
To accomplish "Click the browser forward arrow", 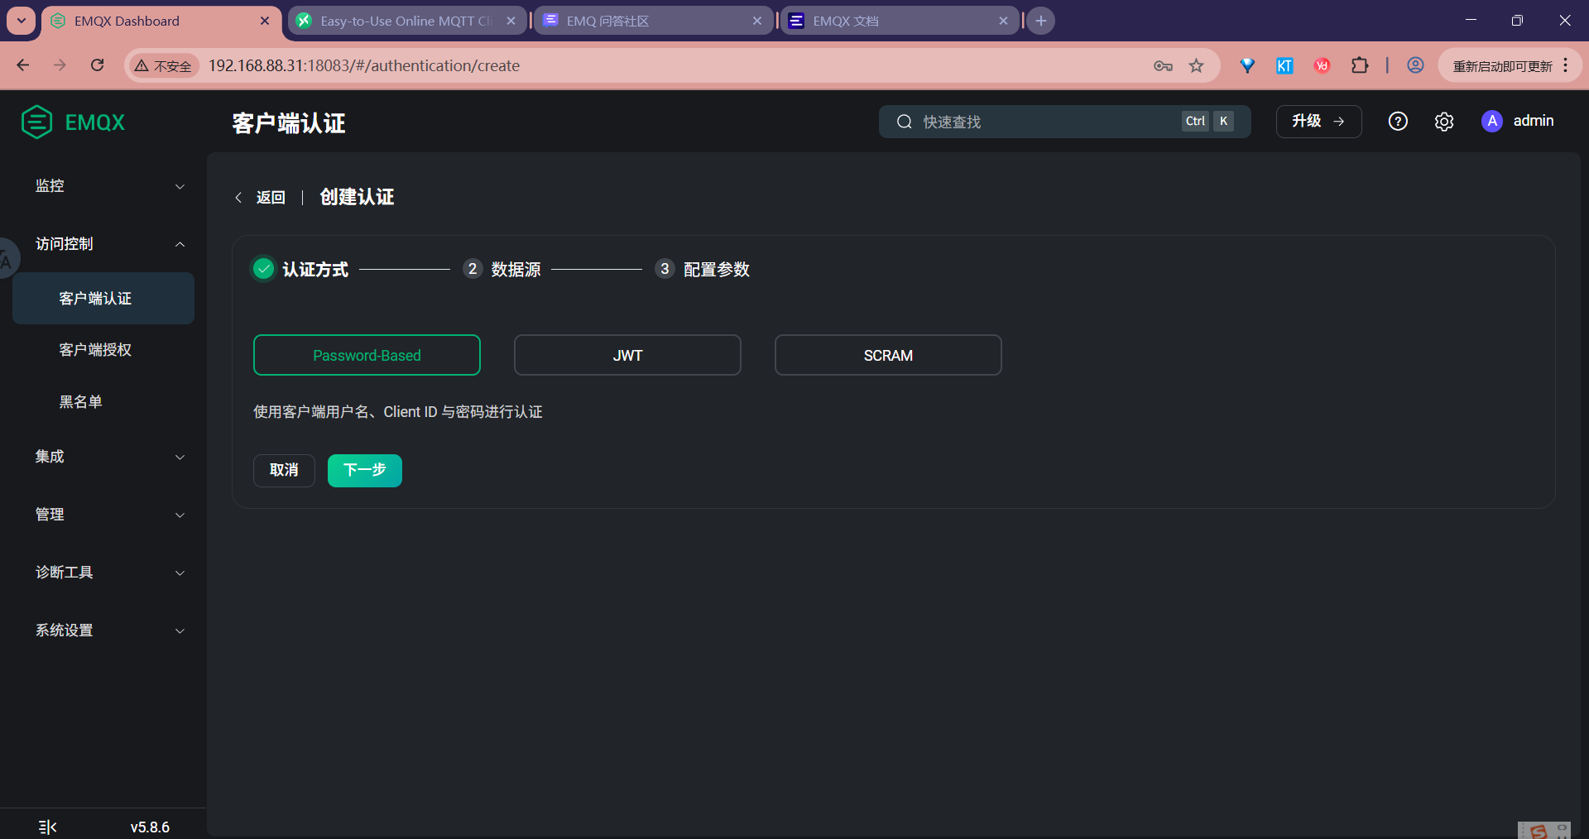I will (x=60, y=65).
